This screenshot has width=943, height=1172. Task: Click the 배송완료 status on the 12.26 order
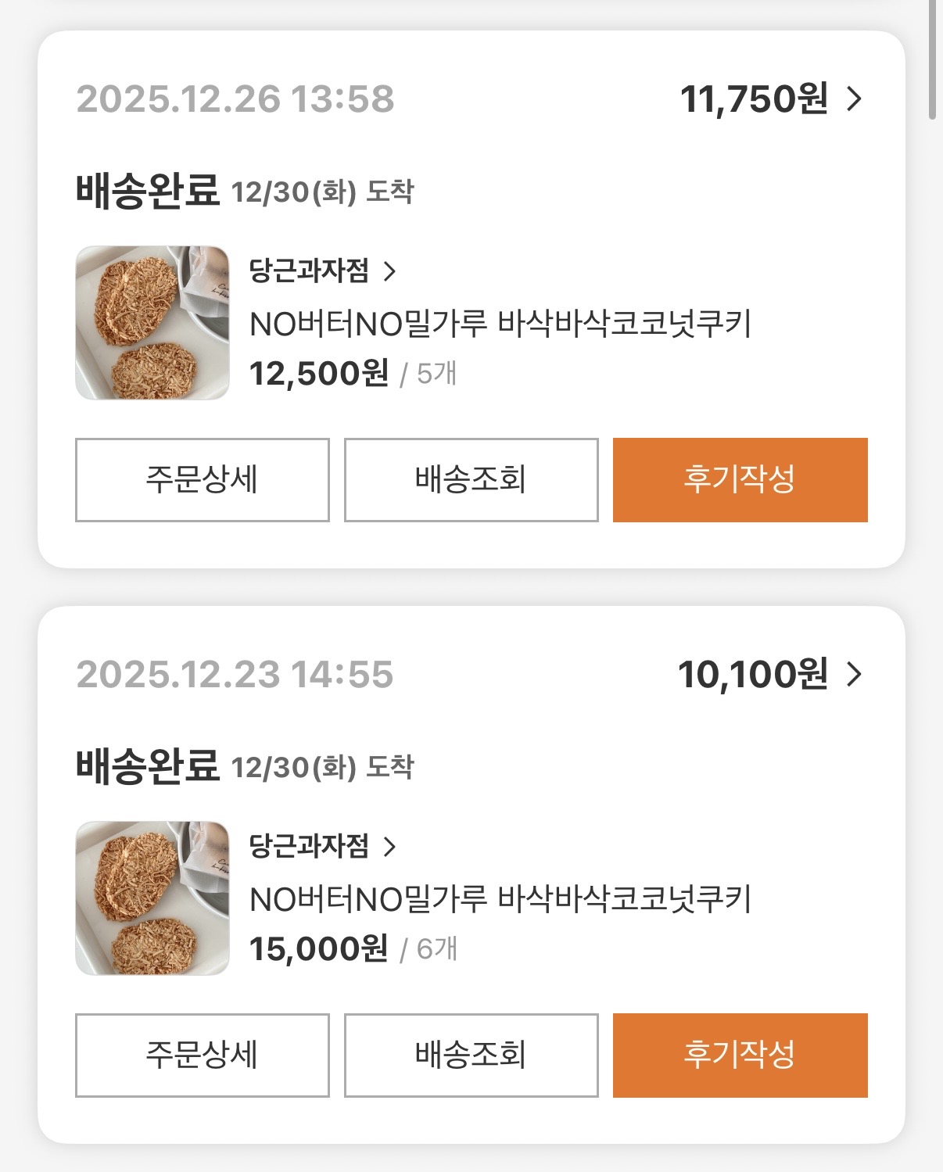click(x=147, y=191)
